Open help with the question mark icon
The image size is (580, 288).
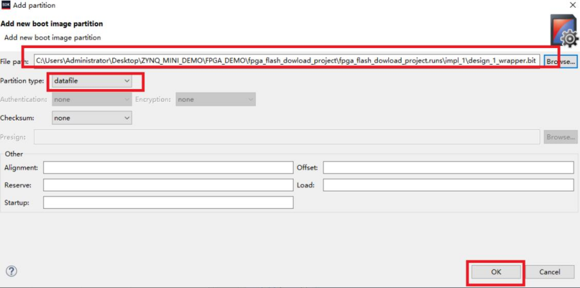(11, 271)
